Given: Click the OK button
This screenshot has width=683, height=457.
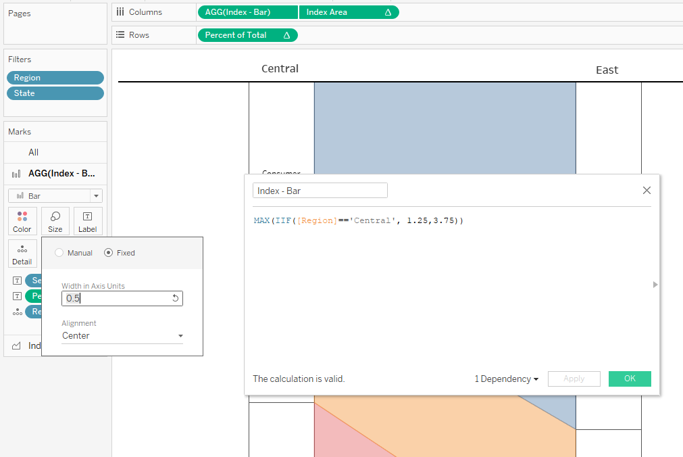Looking at the screenshot, I should click(x=630, y=379).
